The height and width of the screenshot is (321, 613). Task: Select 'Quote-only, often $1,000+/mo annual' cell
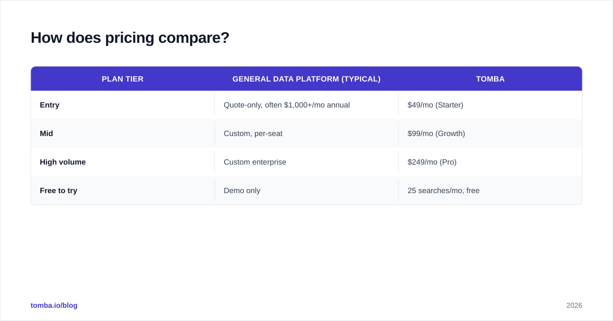306,105
